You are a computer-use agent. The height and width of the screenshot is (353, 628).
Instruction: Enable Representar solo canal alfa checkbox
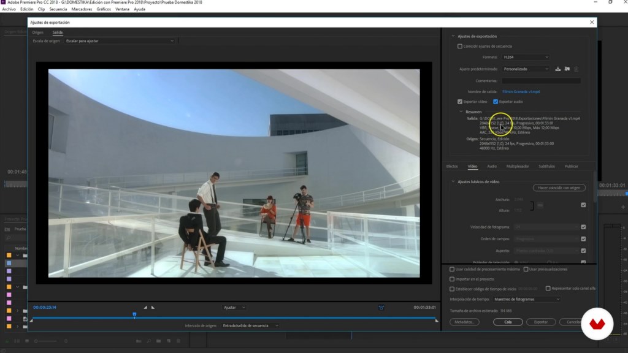click(x=548, y=288)
